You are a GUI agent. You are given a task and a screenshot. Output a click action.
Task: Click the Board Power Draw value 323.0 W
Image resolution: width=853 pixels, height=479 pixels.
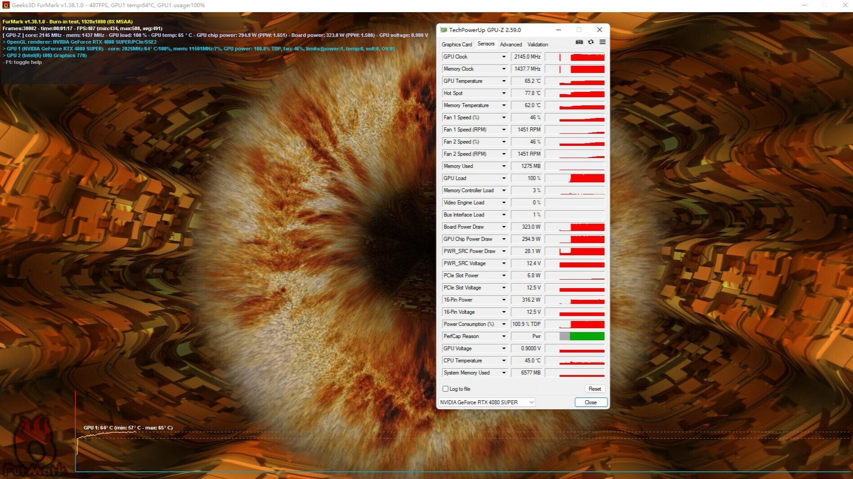(x=527, y=227)
